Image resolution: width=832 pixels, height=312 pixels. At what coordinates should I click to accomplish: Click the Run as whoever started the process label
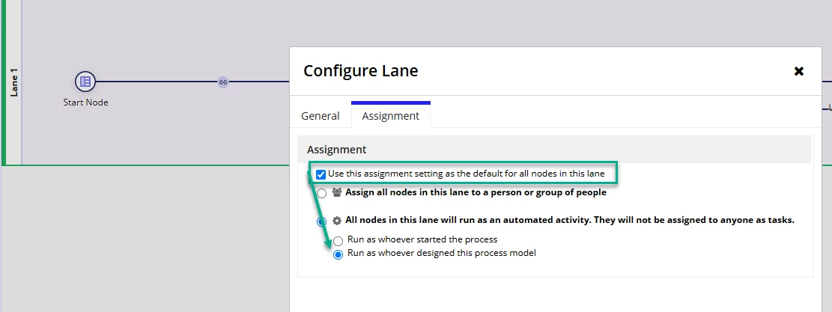pyautogui.click(x=422, y=239)
